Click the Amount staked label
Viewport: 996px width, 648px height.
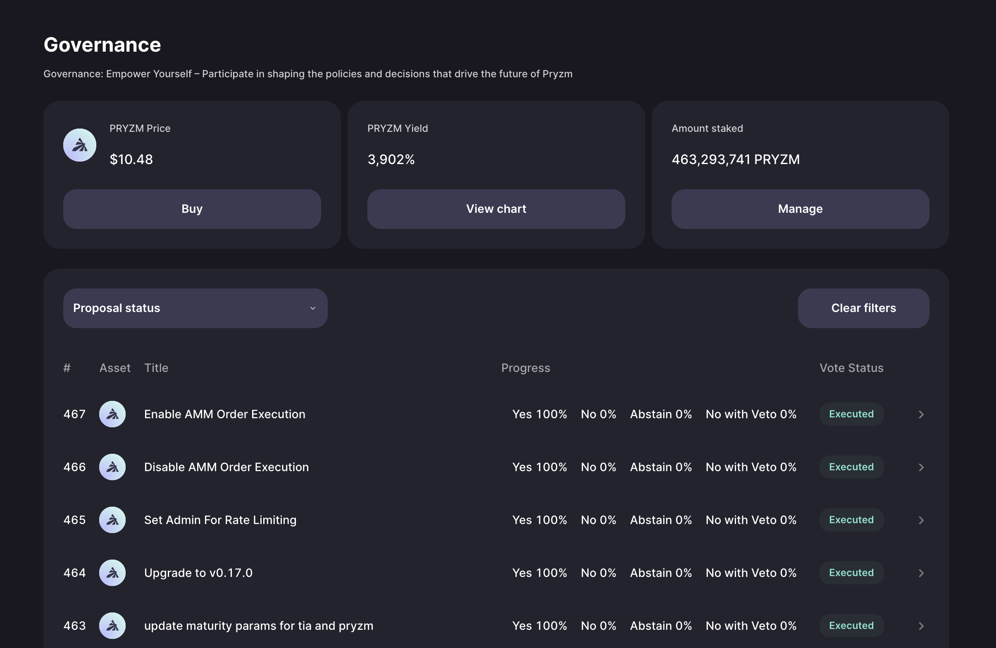(707, 128)
